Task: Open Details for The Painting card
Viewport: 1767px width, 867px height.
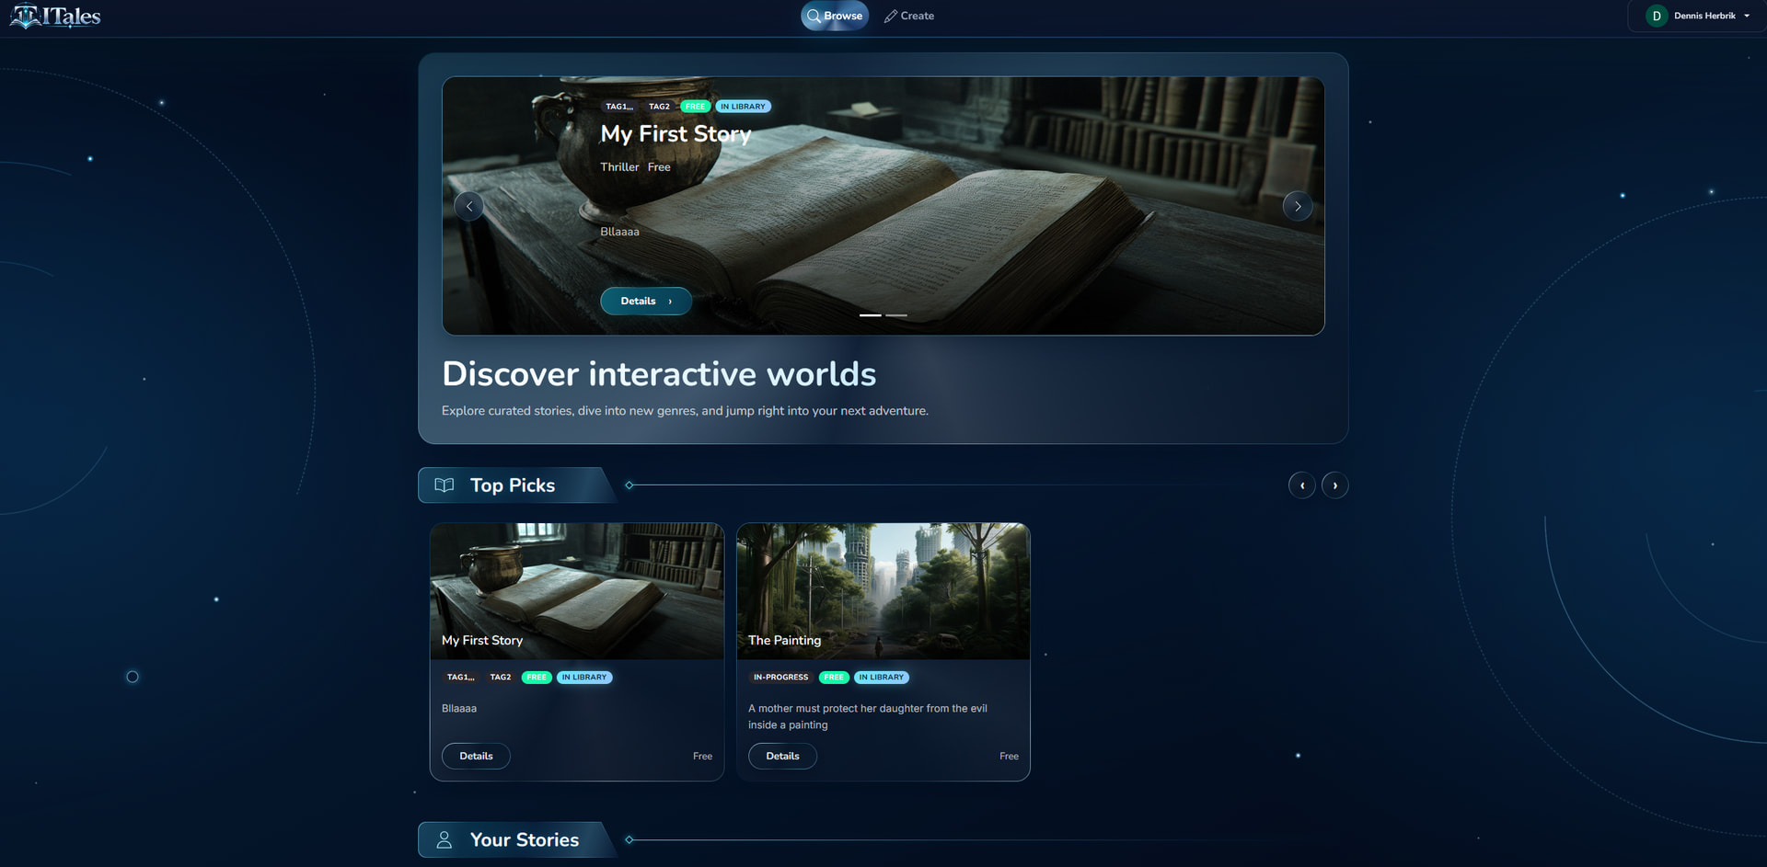Action: (x=782, y=756)
